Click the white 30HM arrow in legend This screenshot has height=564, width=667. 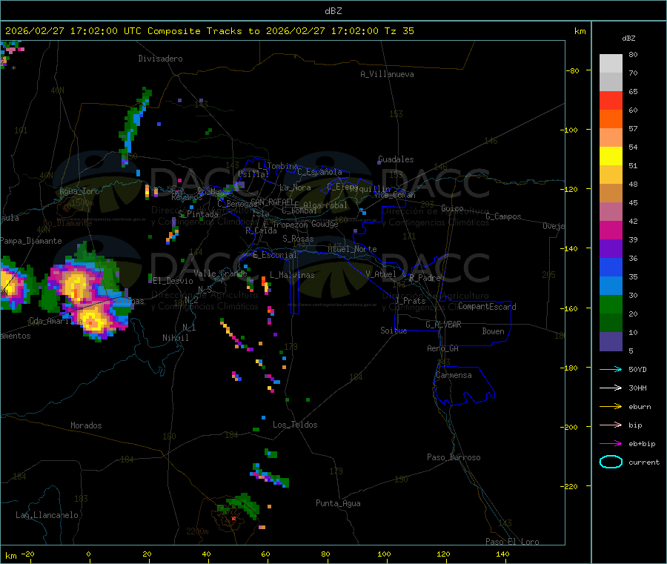pos(611,388)
